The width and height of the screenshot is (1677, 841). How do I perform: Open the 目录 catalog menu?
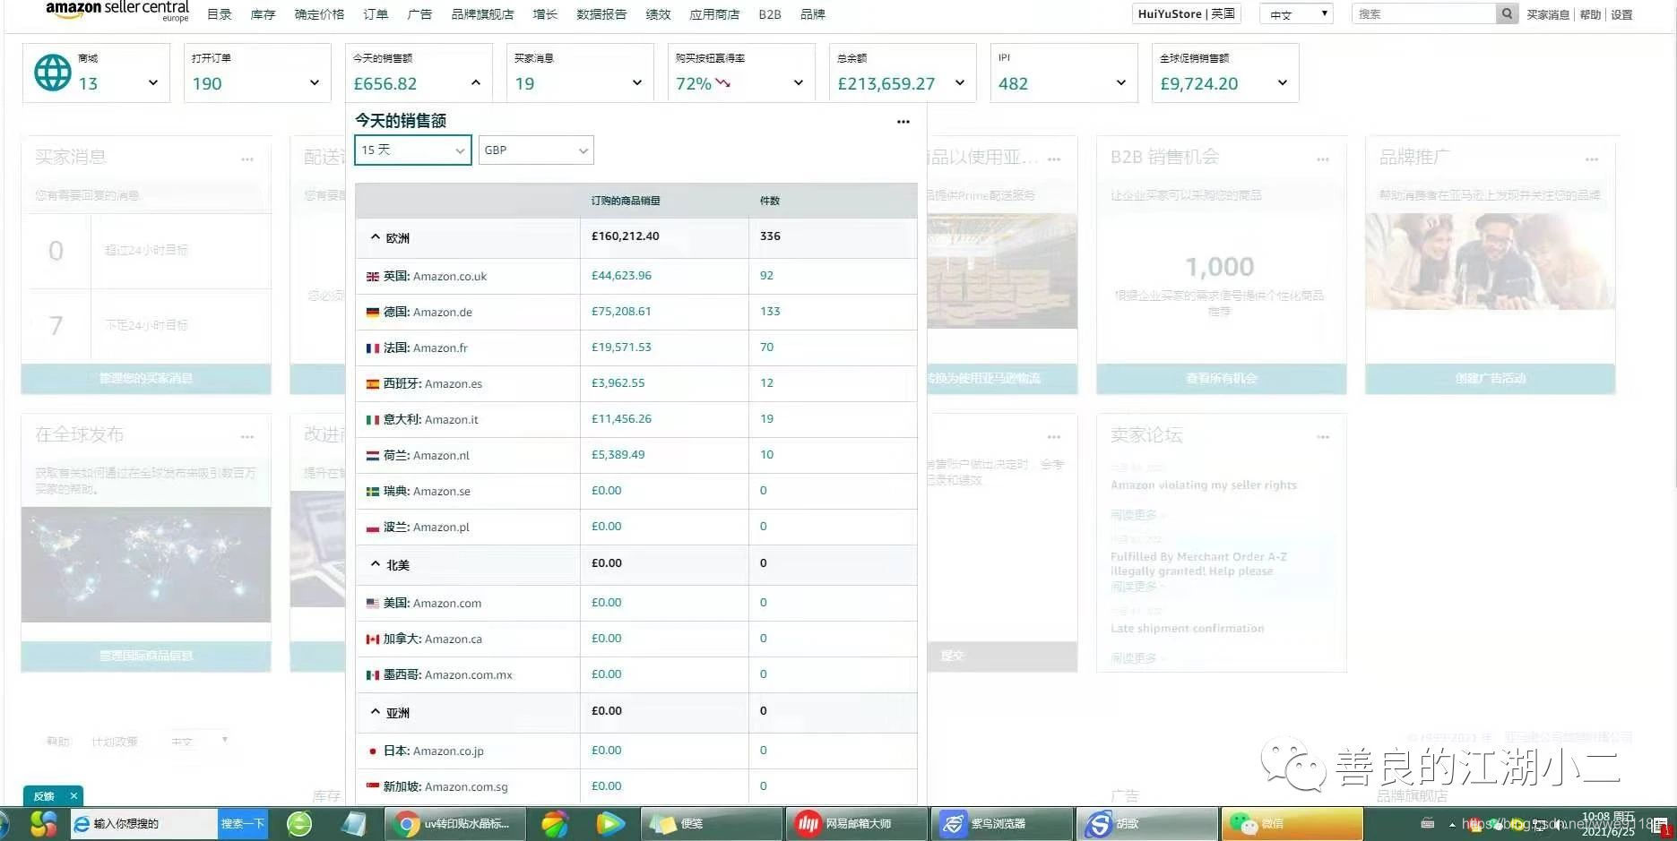220,14
